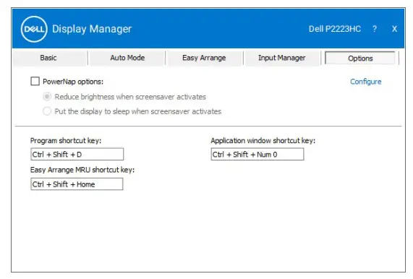Open the Configure link
This screenshot has width=413, height=279.
(x=365, y=82)
